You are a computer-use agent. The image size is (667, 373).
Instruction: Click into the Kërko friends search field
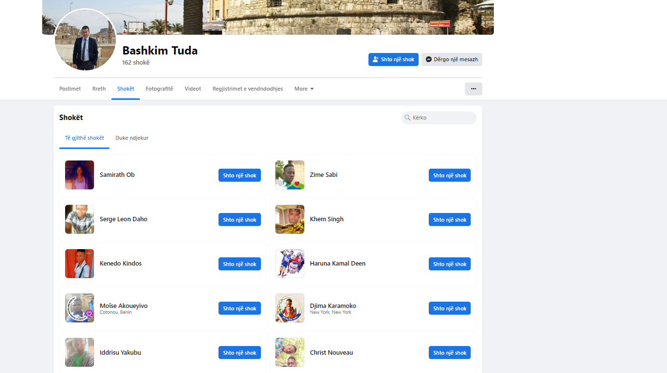coord(441,118)
